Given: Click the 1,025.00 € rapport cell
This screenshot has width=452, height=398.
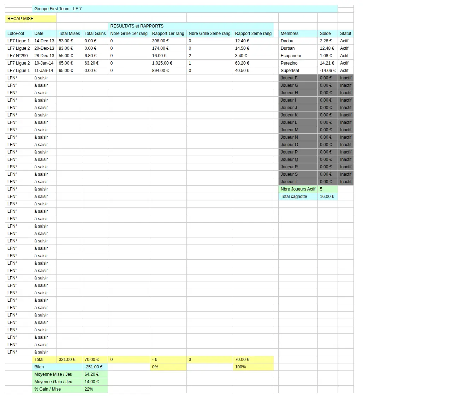Looking at the screenshot, I should pos(168,63).
